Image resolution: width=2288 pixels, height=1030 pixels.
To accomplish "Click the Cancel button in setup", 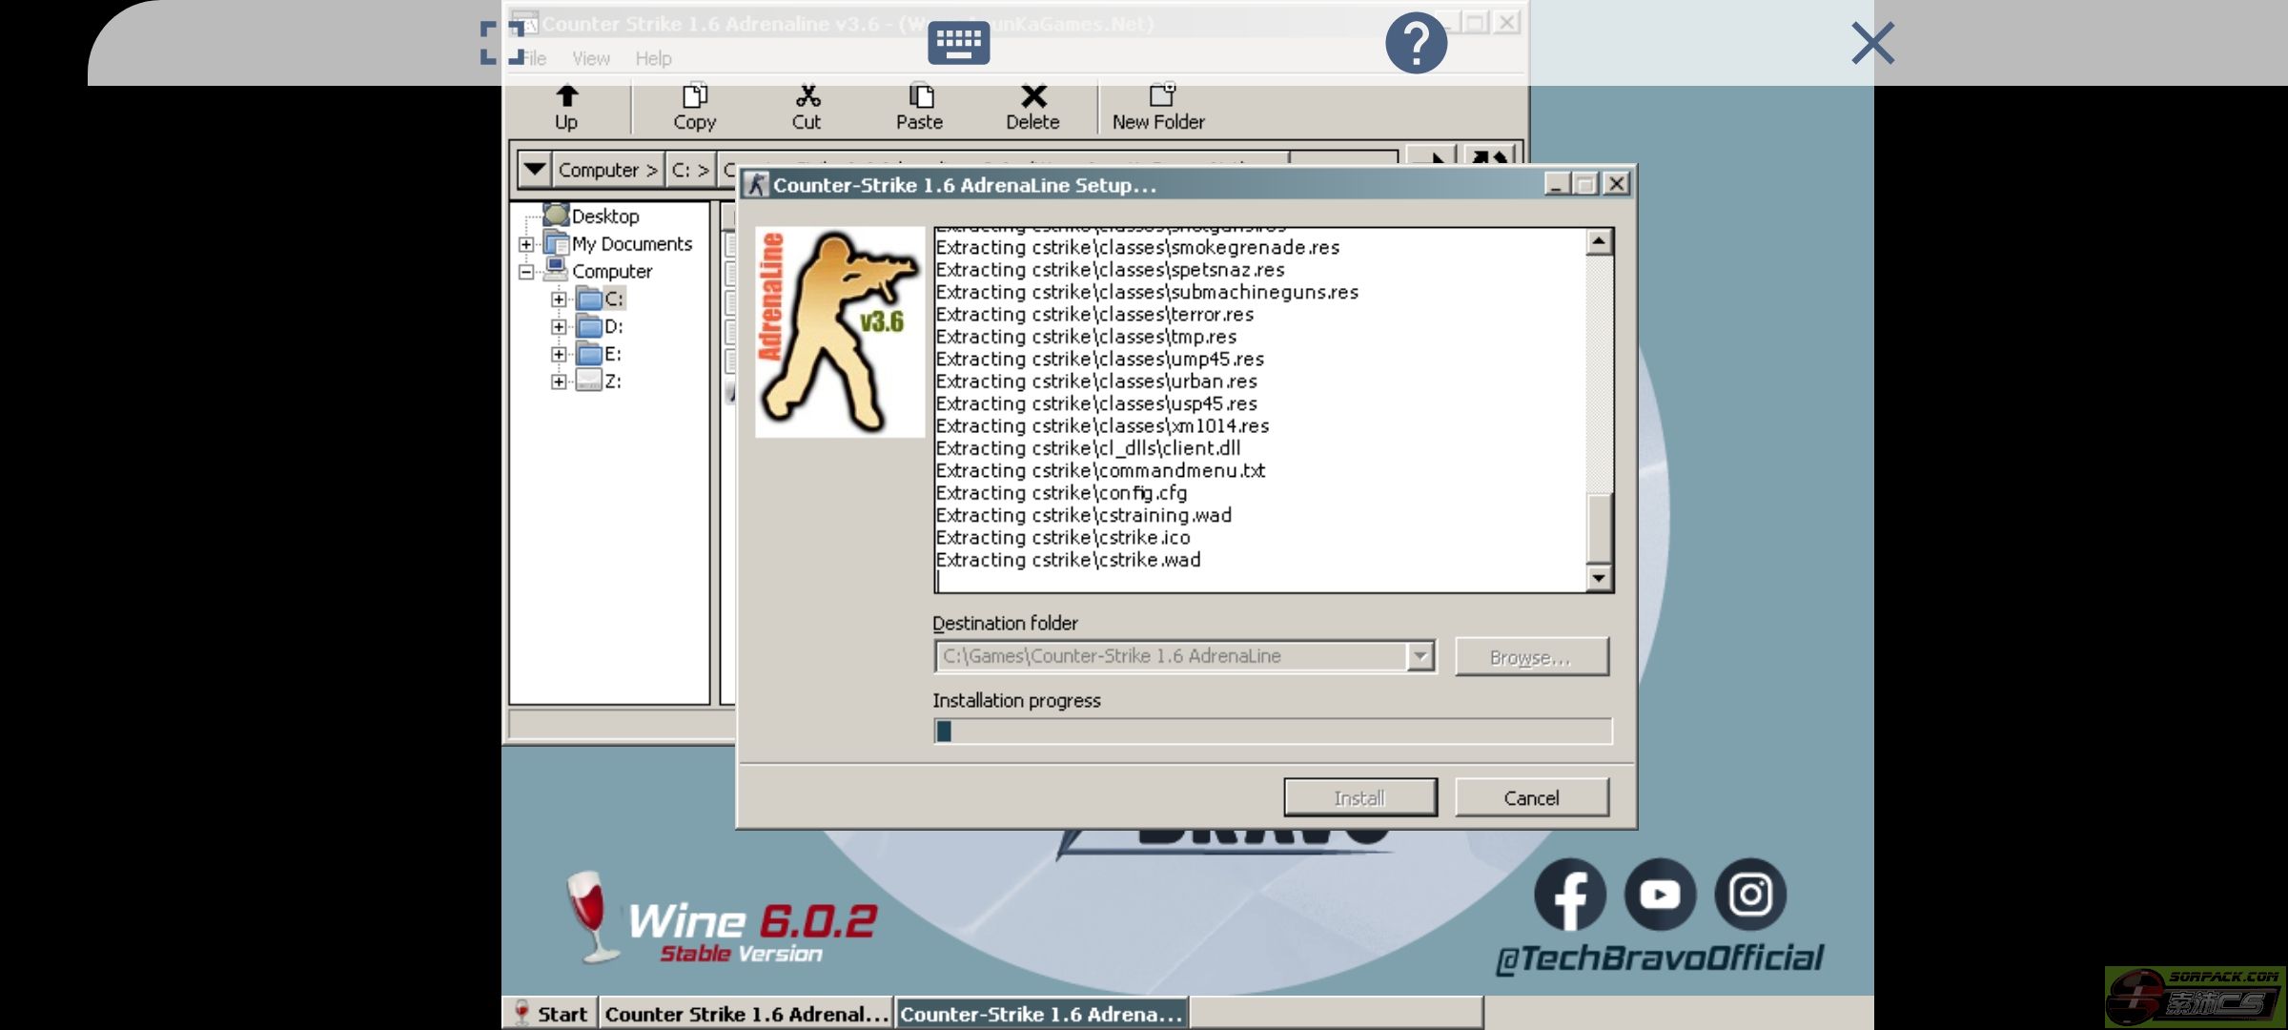I will click(x=1531, y=797).
